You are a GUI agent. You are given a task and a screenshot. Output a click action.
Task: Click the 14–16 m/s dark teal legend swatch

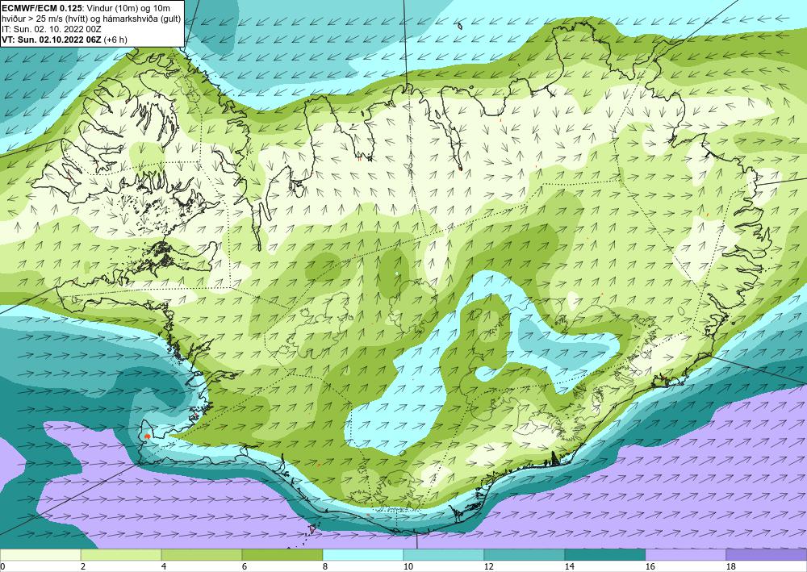[x=605, y=555]
